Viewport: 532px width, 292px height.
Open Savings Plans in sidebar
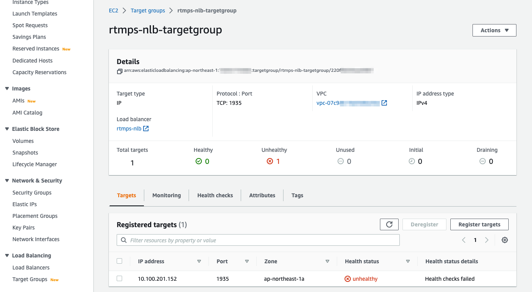point(29,37)
